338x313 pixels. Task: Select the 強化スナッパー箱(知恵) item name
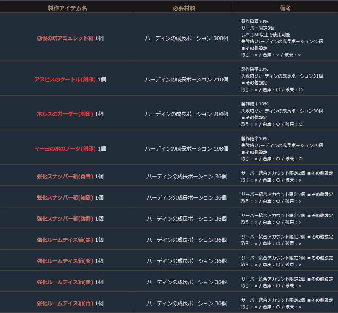(65, 197)
